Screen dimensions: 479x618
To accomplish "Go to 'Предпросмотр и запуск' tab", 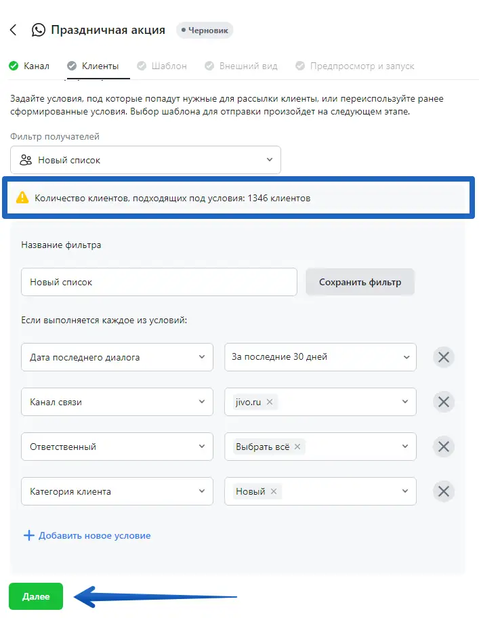I will (x=355, y=66).
